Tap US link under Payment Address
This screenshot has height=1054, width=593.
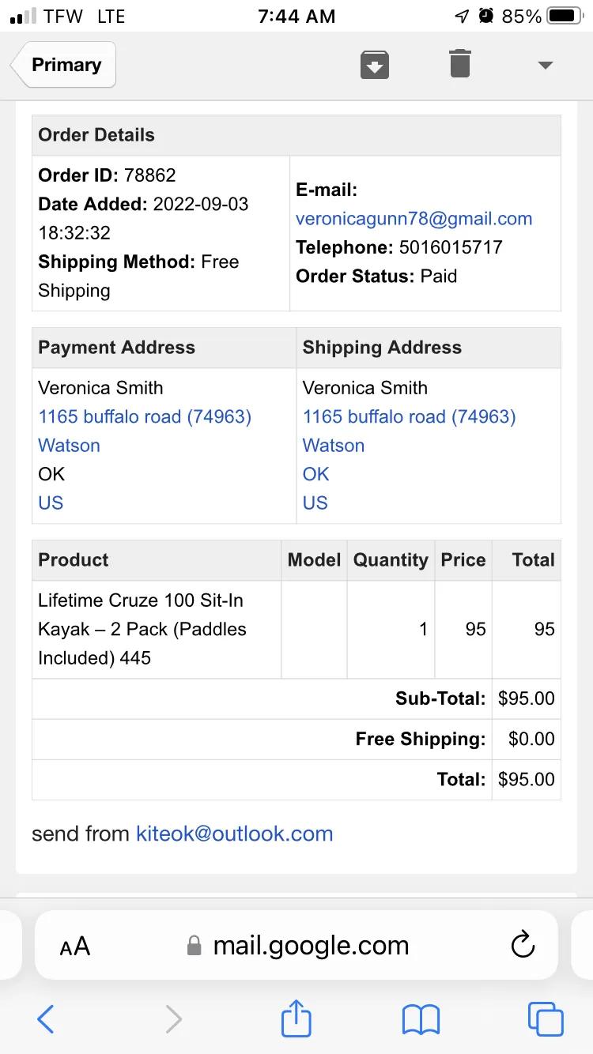click(51, 503)
